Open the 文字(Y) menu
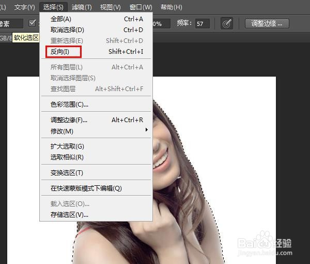310x264 pixels. point(24,7)
